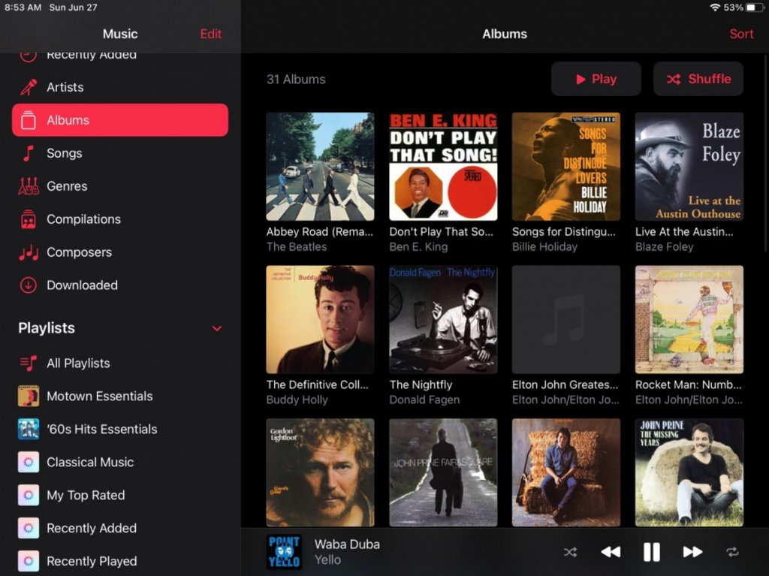Open the Blaze Foley album cover
The width and height of the screenshot is (769, 576).
[689, 167]
